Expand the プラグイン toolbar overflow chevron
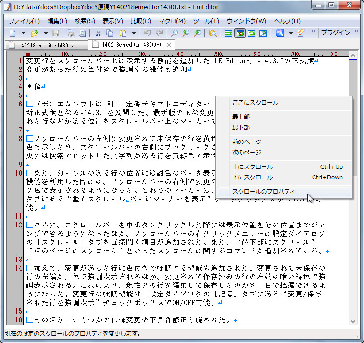This screenshot has width=364, height=343. tap(356, 31)
